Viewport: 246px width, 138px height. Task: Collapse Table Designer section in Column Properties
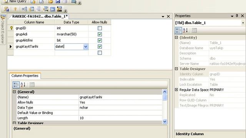point(14,123)
